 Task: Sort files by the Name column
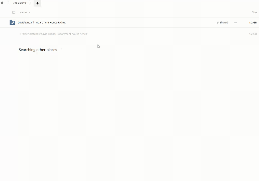point(23,12)
